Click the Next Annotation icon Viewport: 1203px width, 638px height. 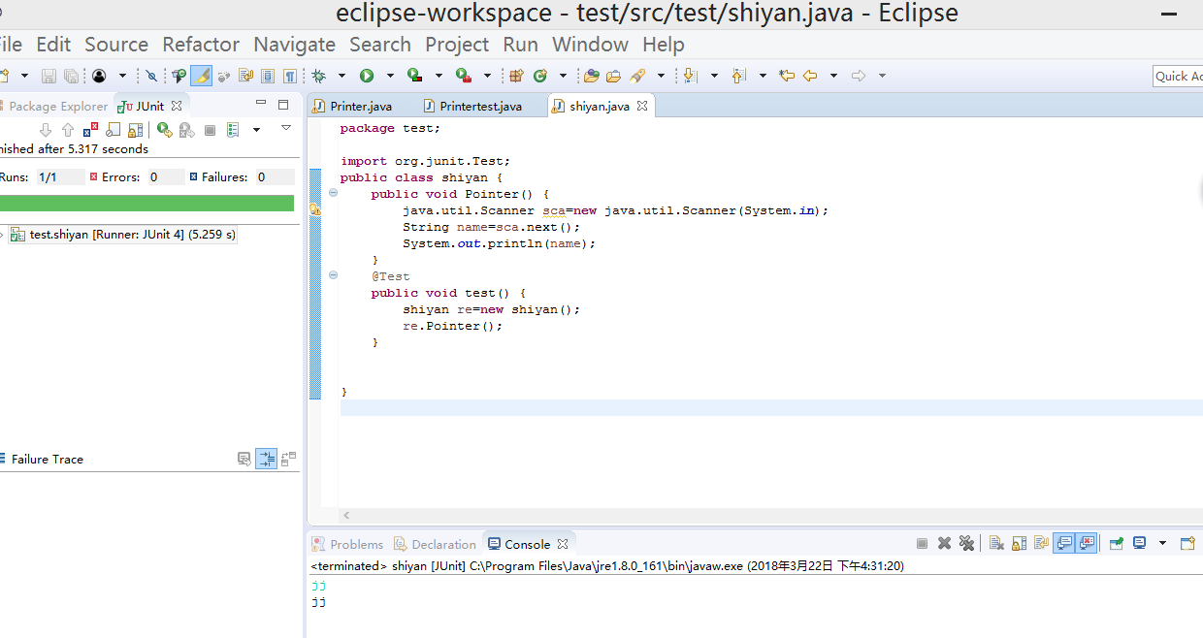tap(690, 76)
